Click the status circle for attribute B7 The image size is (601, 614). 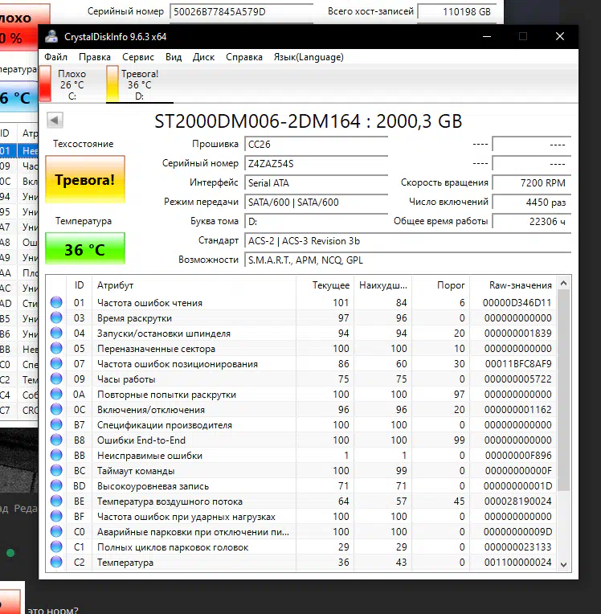tap(56, 424)
